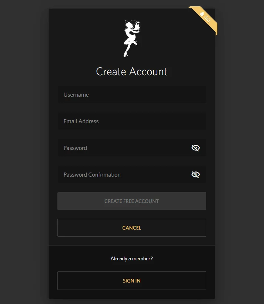Show password using the crossed-eye icon

(196, 148)
